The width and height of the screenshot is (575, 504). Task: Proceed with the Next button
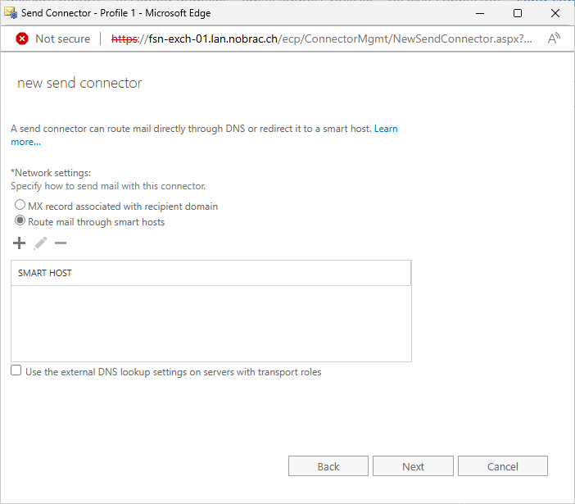tap(413, 466)
